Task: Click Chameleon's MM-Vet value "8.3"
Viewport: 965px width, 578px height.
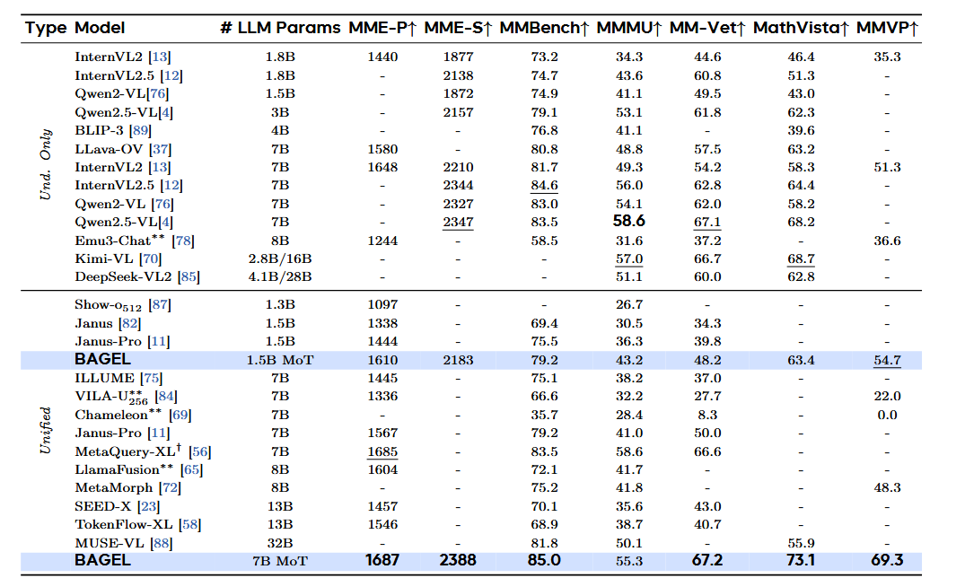Action: 707,415
